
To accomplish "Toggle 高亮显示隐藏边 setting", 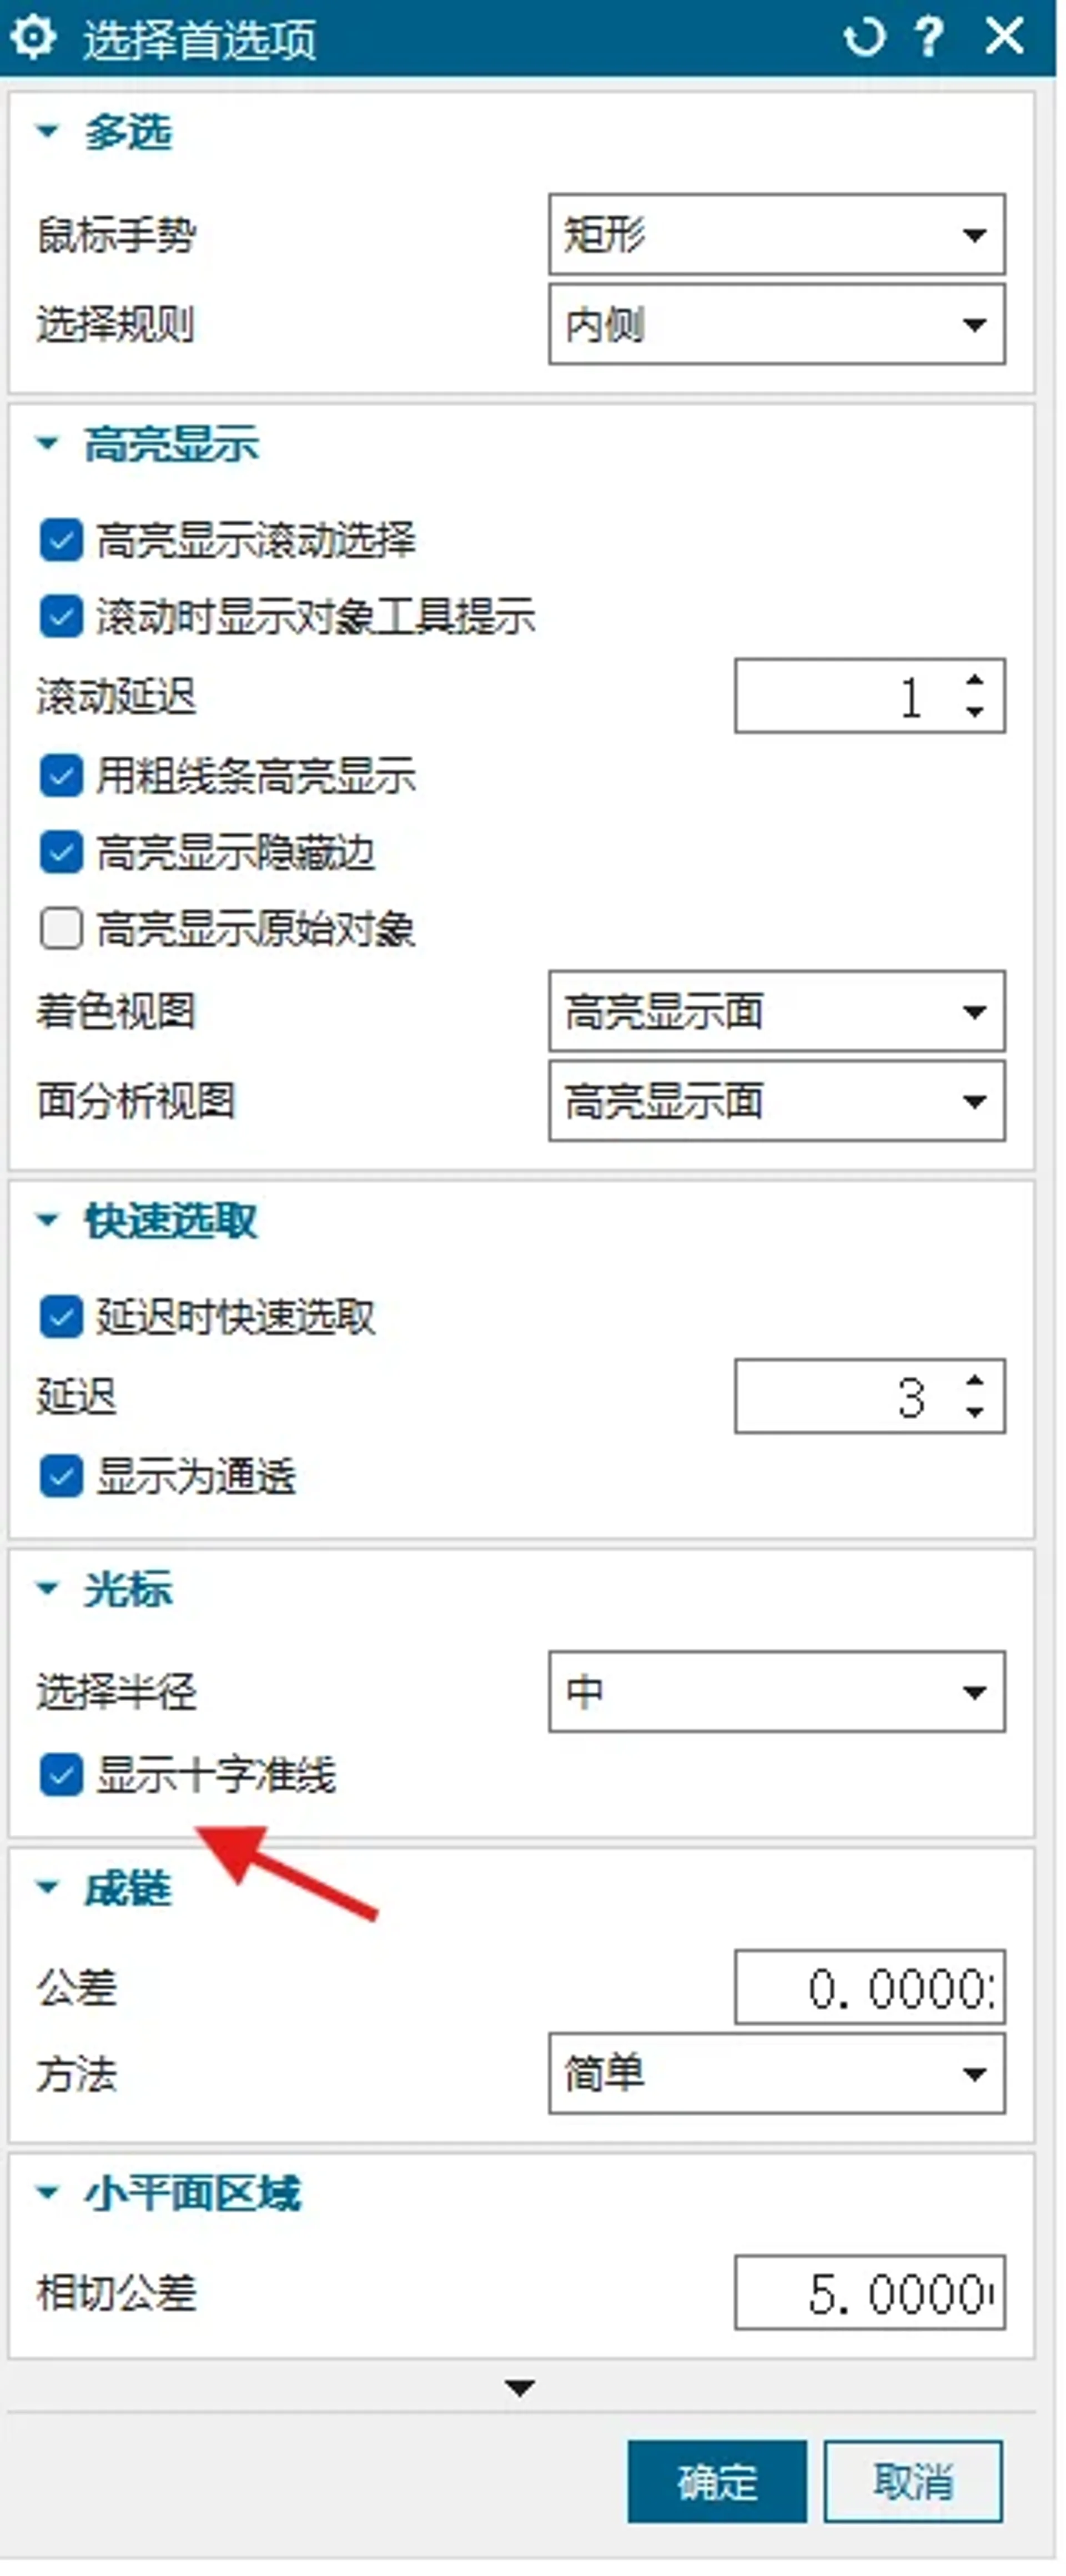I will [x=60, y=851].
